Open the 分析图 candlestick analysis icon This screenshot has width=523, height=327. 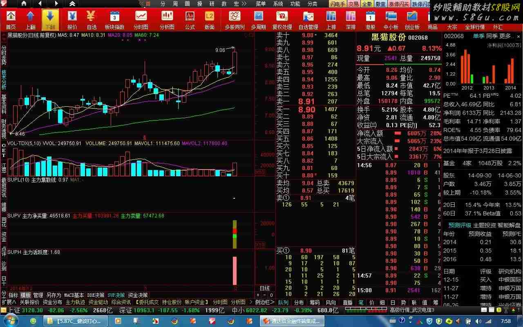point(167,20)
